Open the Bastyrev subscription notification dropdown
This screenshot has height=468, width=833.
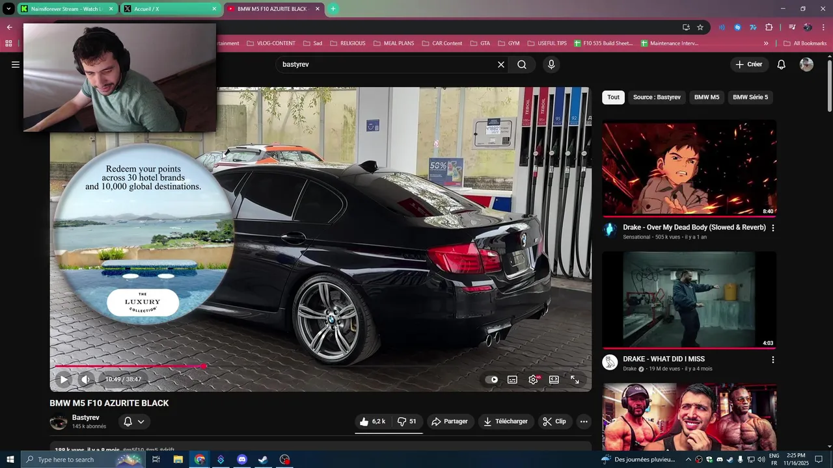(134, 422)
